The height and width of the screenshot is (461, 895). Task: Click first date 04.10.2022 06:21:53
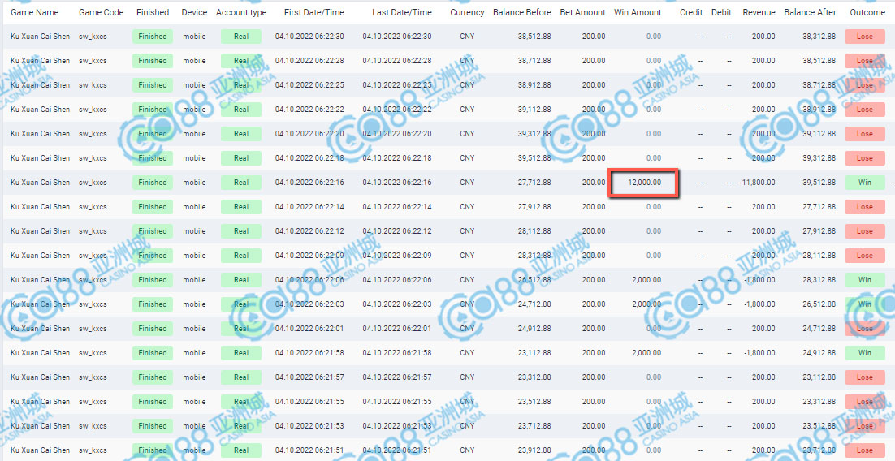point(309,426)
